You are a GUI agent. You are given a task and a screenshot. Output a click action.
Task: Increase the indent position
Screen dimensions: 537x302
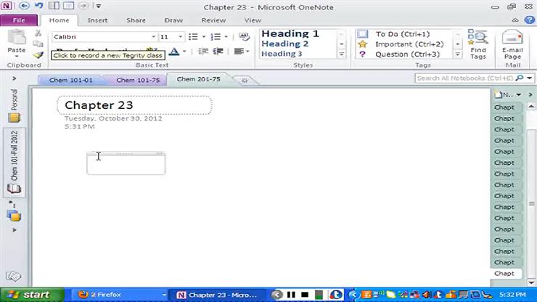click(218, 52)
